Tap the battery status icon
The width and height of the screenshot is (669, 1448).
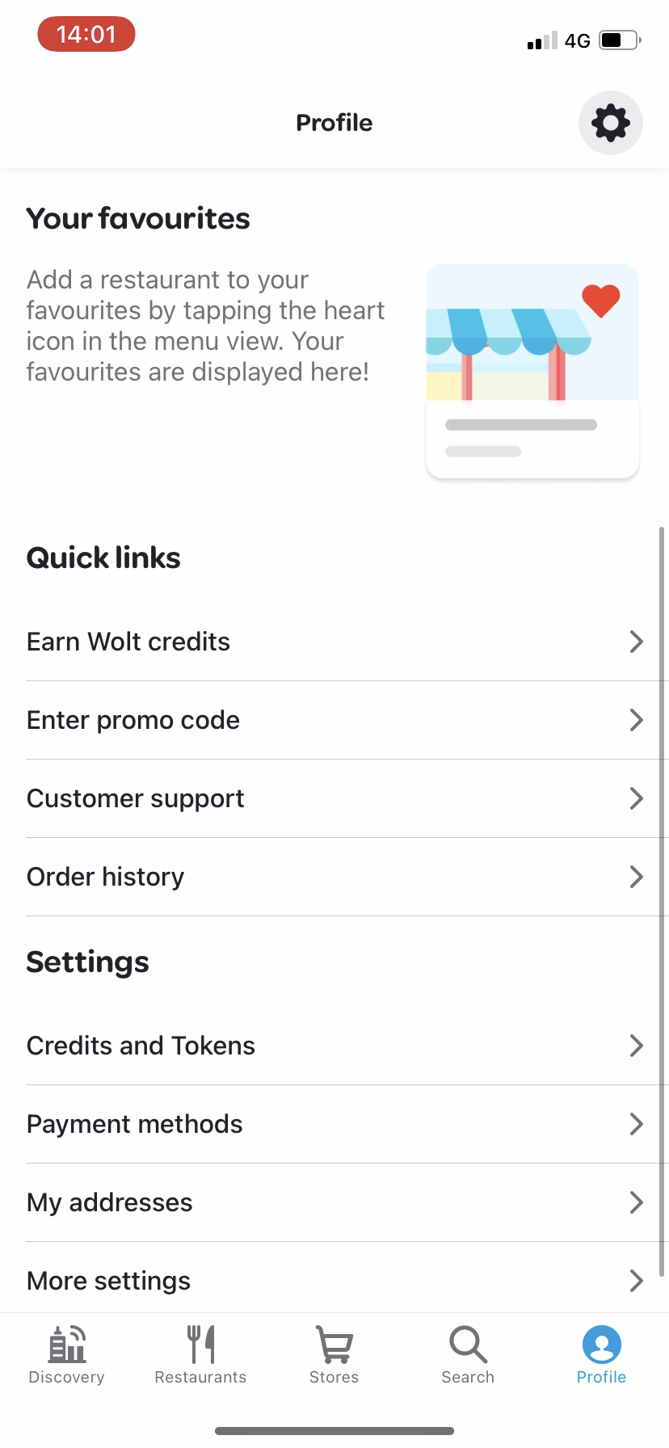620,40
